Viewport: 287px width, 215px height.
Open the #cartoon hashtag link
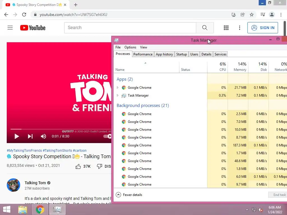80,150
